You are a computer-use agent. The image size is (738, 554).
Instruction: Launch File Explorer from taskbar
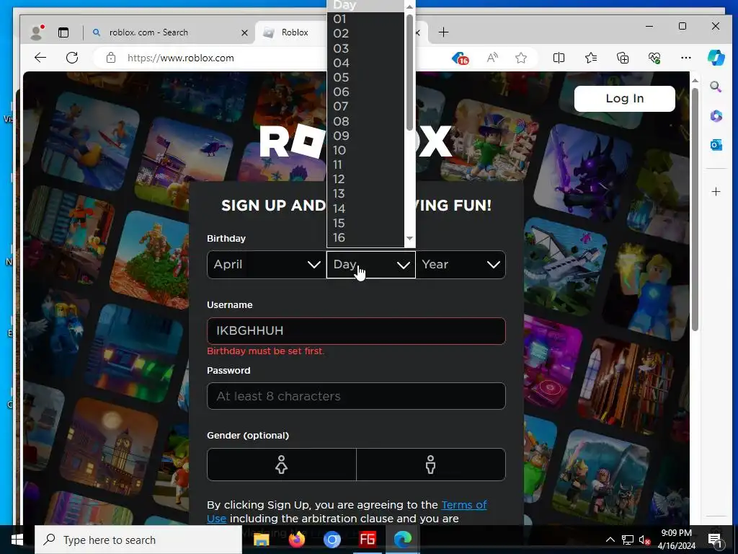point(261,540)
